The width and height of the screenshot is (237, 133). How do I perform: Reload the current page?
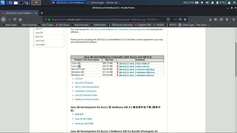tap(15, 20)
